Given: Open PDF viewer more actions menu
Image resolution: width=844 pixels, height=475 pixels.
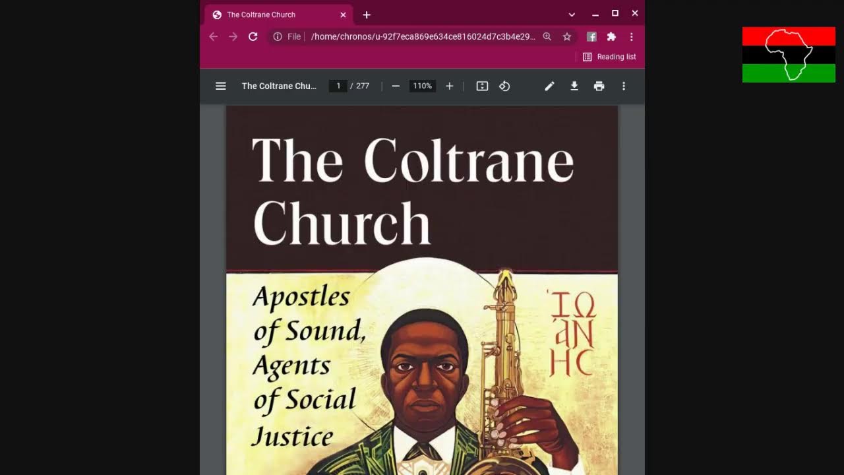Looking at the screenshot, I should click(624, 86).
